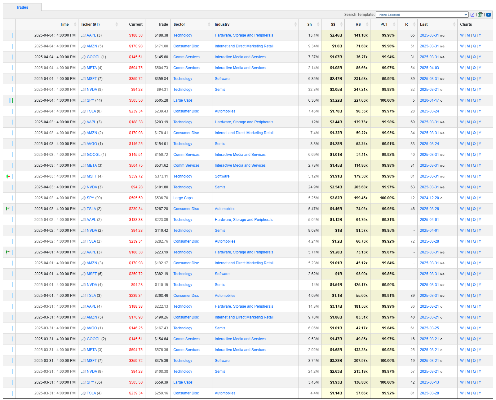
Task: Click magnifier icon beside SPY (44)
Action: pos(83,101)
